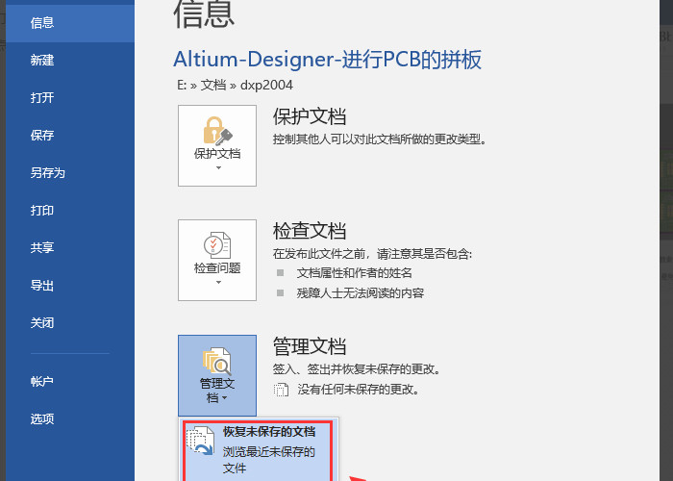Screen dimensions: 673x481
Task: Click the lock-and-key 保护文档 icon
Action: (217, 131)
